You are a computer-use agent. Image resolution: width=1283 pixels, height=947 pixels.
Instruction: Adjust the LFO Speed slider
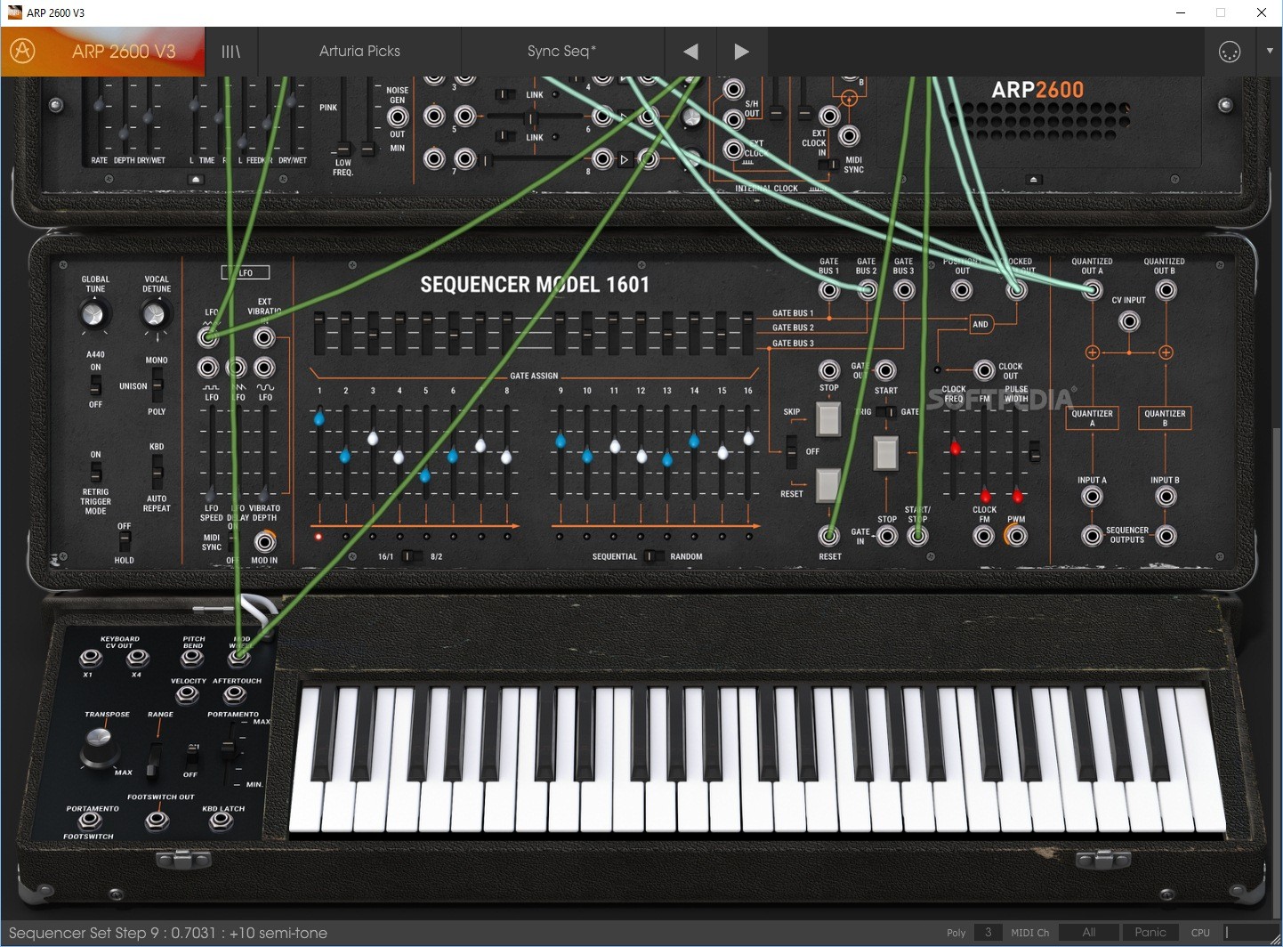[211, 495]
